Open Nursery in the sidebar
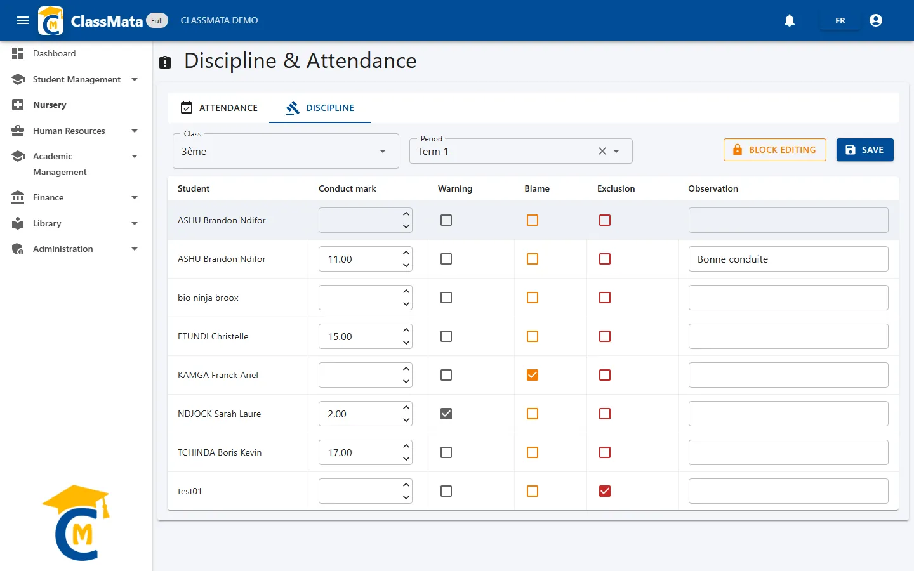This screenshot has height=571, width=914. pos(50,105)
